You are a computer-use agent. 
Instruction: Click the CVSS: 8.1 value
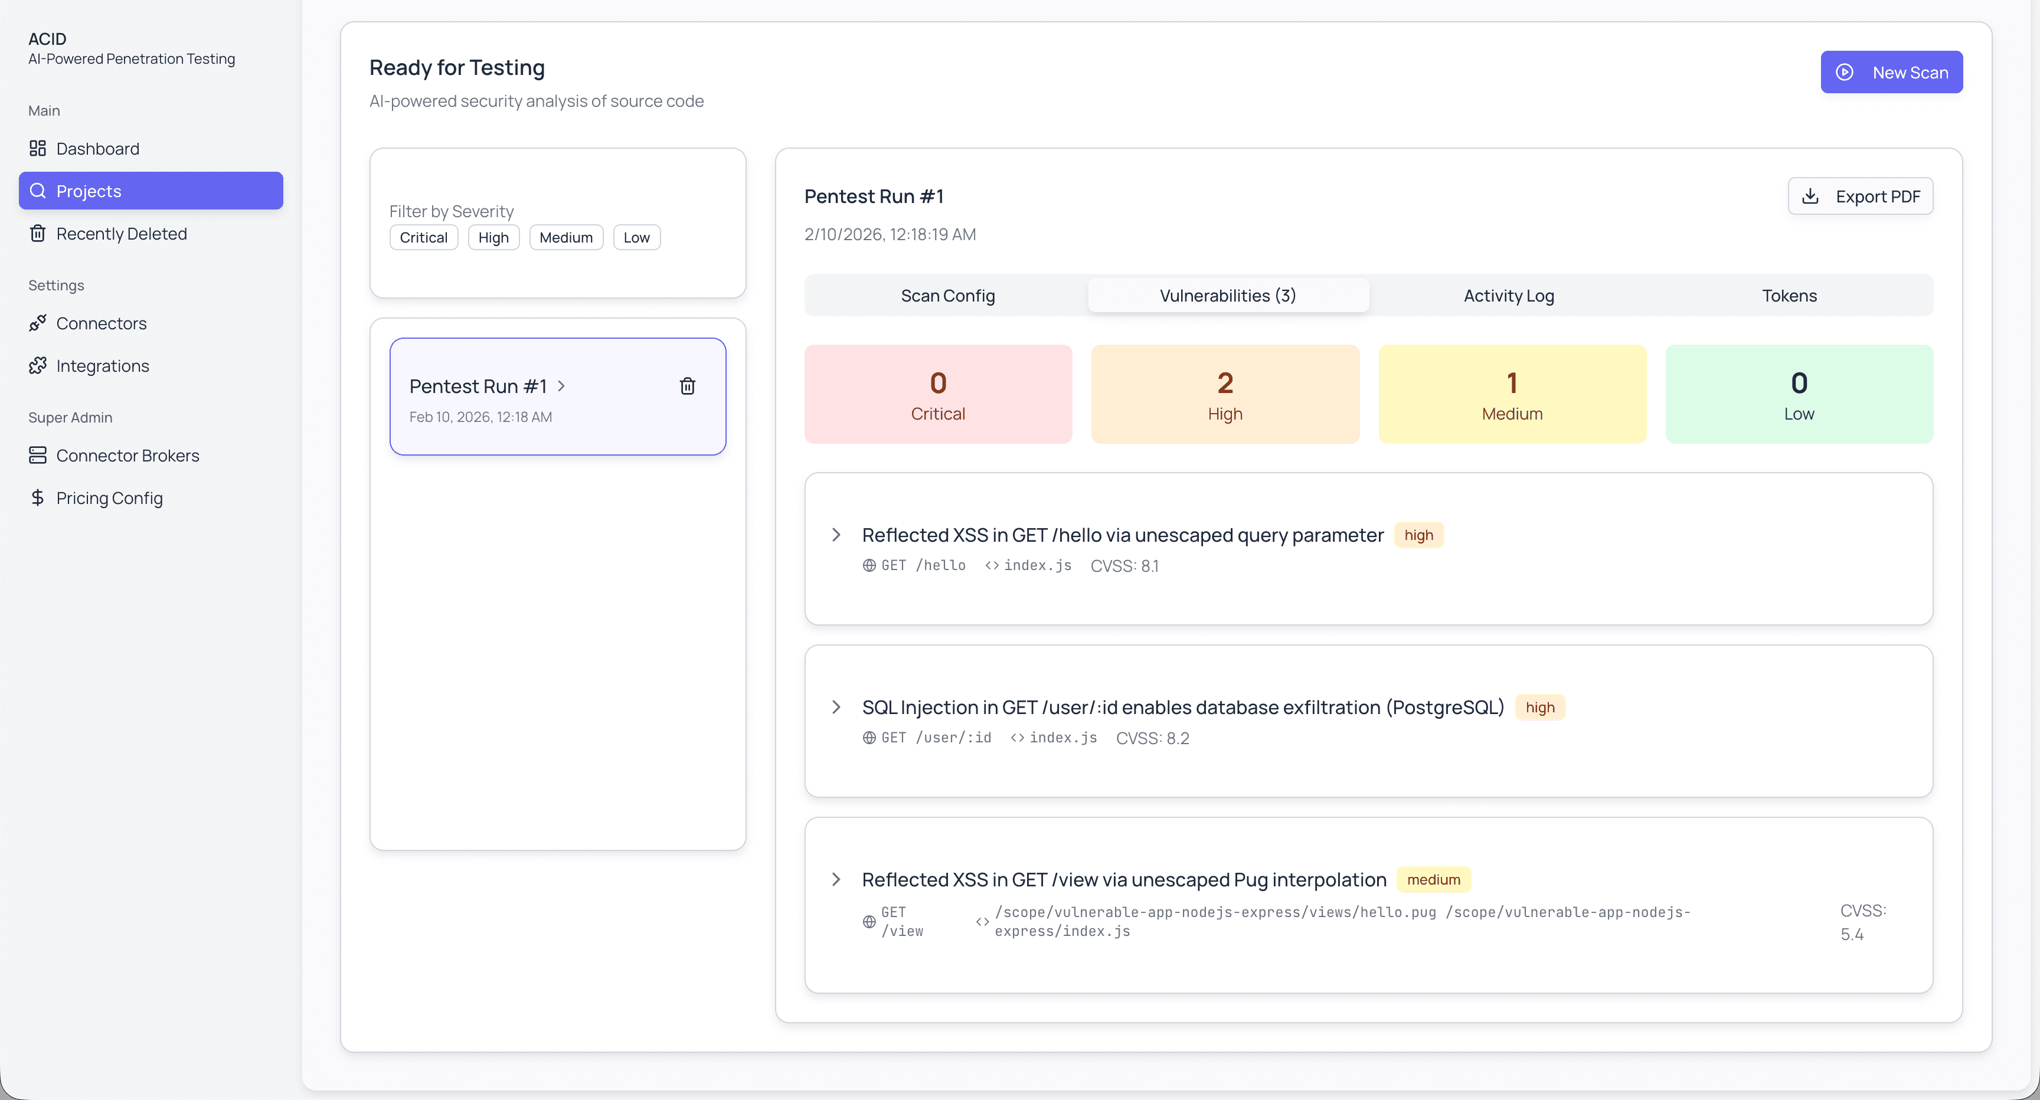pyautogui.click(x=1124, y=565)
